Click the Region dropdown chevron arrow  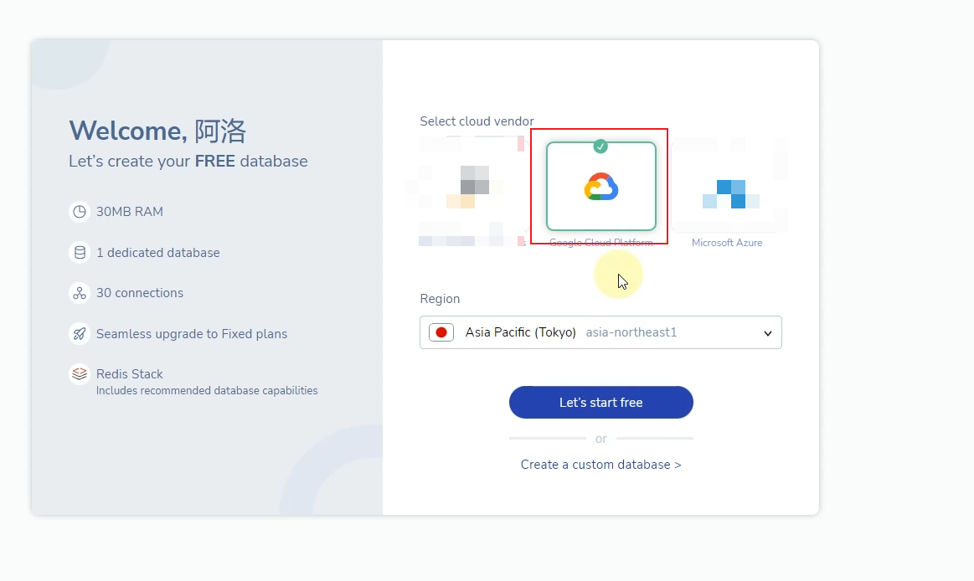(768, 333)
